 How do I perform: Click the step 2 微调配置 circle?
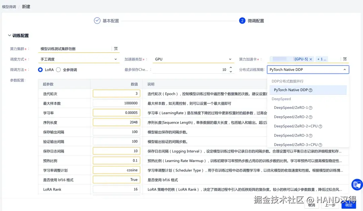tap(242, 20)
